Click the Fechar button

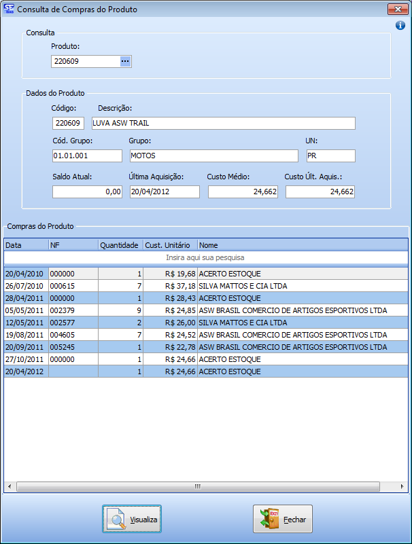point(283,520)
